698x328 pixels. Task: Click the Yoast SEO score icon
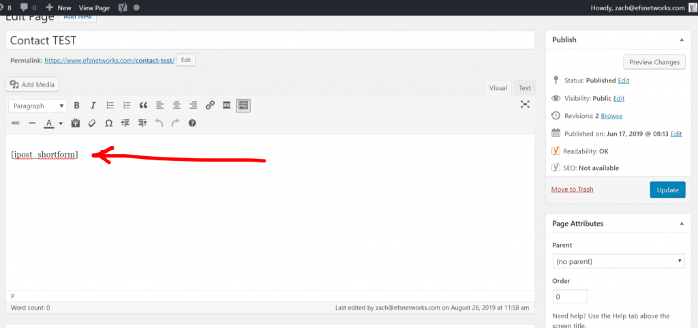(x=556, y=168)
